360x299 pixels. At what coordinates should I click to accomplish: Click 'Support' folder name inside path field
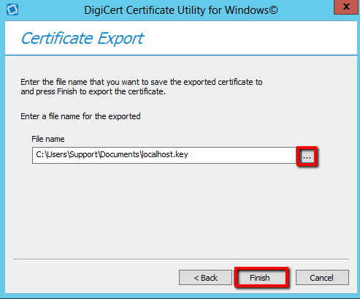pos(83,154)
